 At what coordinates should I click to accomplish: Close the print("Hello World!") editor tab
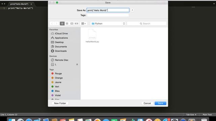(x=31, y=4)
